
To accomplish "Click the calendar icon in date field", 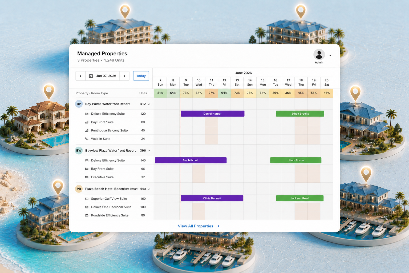I will [x=91, y=76].
